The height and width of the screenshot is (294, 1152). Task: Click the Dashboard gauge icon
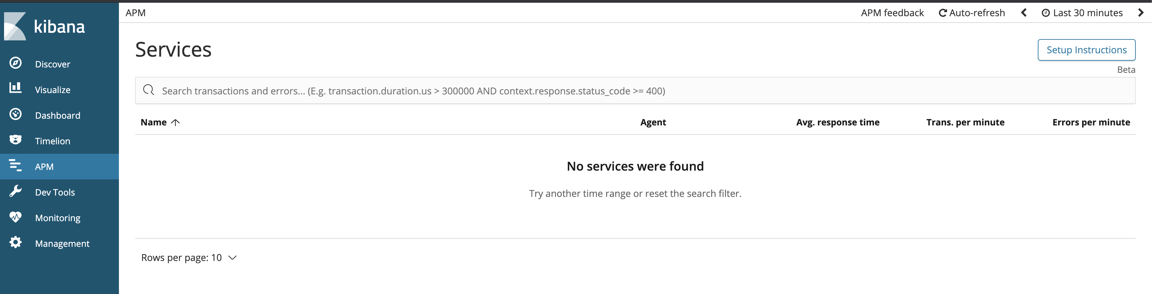[16, 115]
